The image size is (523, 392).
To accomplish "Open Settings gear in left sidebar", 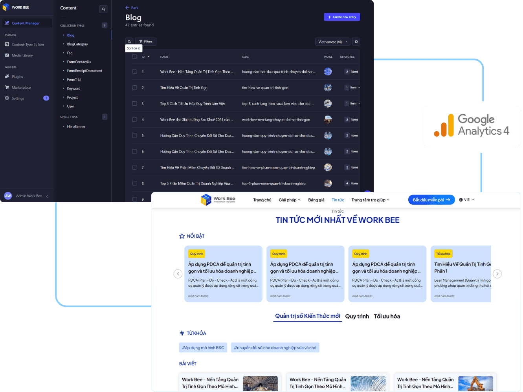I will click(x=7, y=98).
